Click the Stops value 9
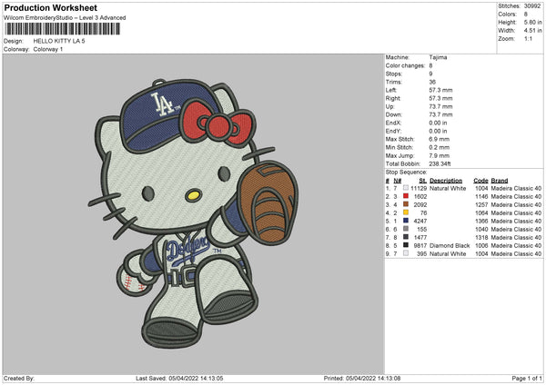 pyautogui.click(x=430, y=74)
